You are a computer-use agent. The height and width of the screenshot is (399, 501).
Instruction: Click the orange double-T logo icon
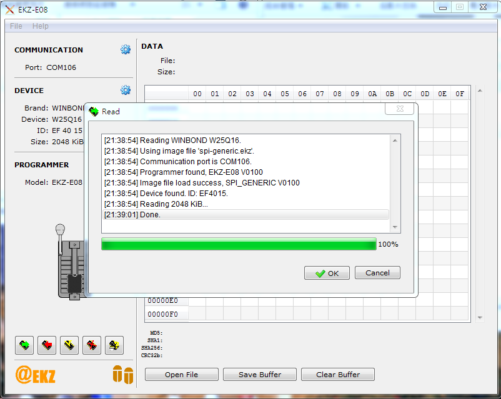tap(122, 375)
